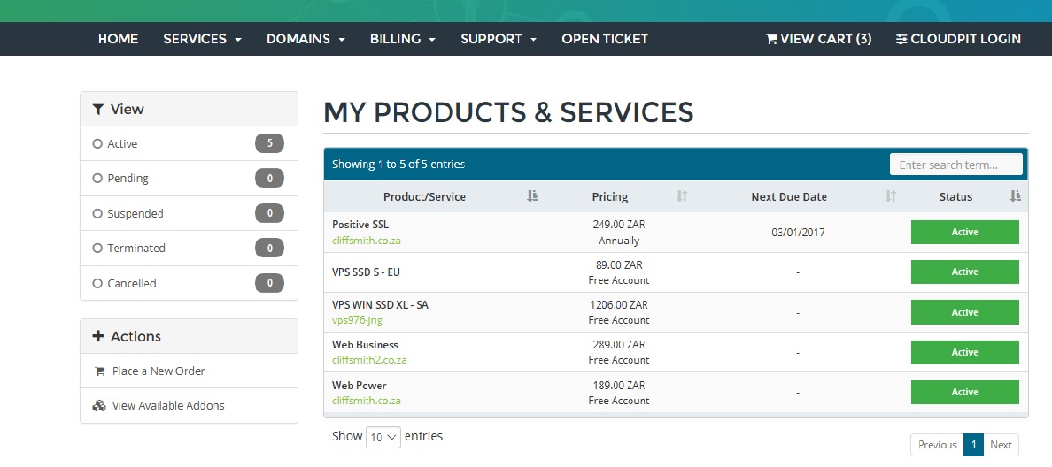This screenshot has height=467, width=1052.
Task: Click the Next page button
Action: [x=1001, y=445]
